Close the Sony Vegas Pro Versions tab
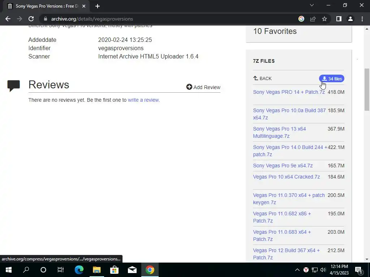Screen dimensions: 370x277 tap(84, 6)
